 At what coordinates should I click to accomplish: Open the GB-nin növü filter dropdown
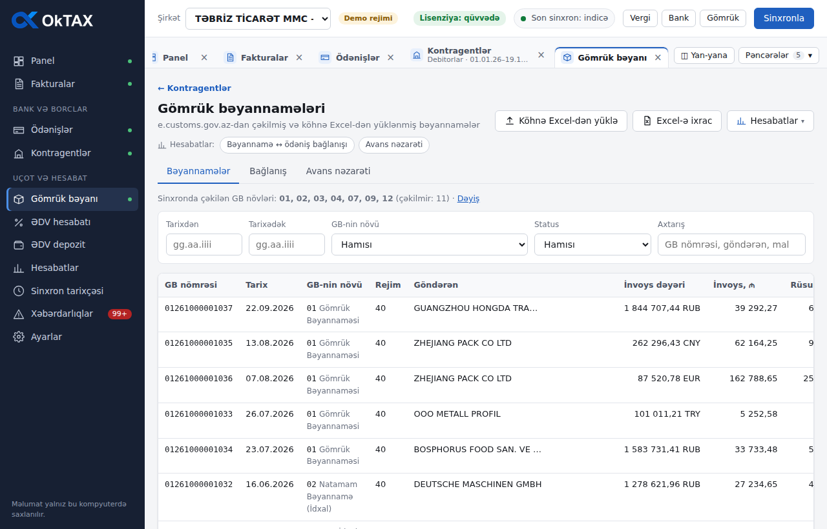430,245
